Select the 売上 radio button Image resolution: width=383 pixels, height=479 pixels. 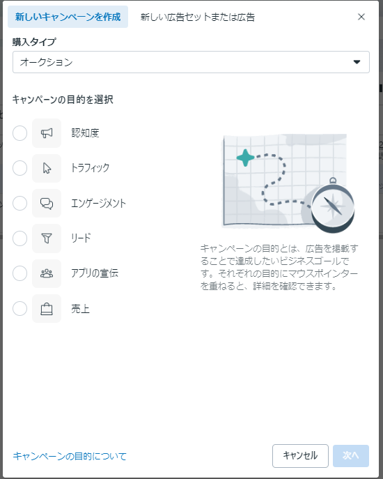(19, 309)
